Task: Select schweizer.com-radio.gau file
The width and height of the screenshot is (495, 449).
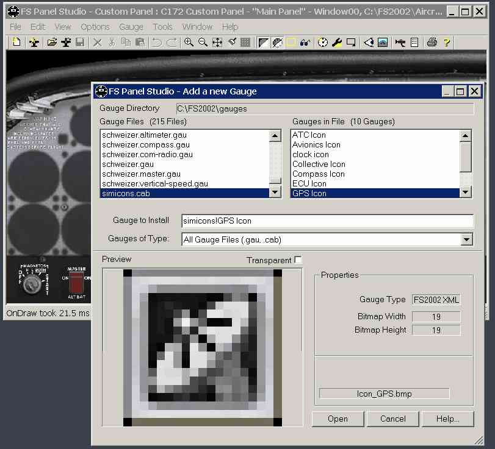Action: tap(185, 154)
